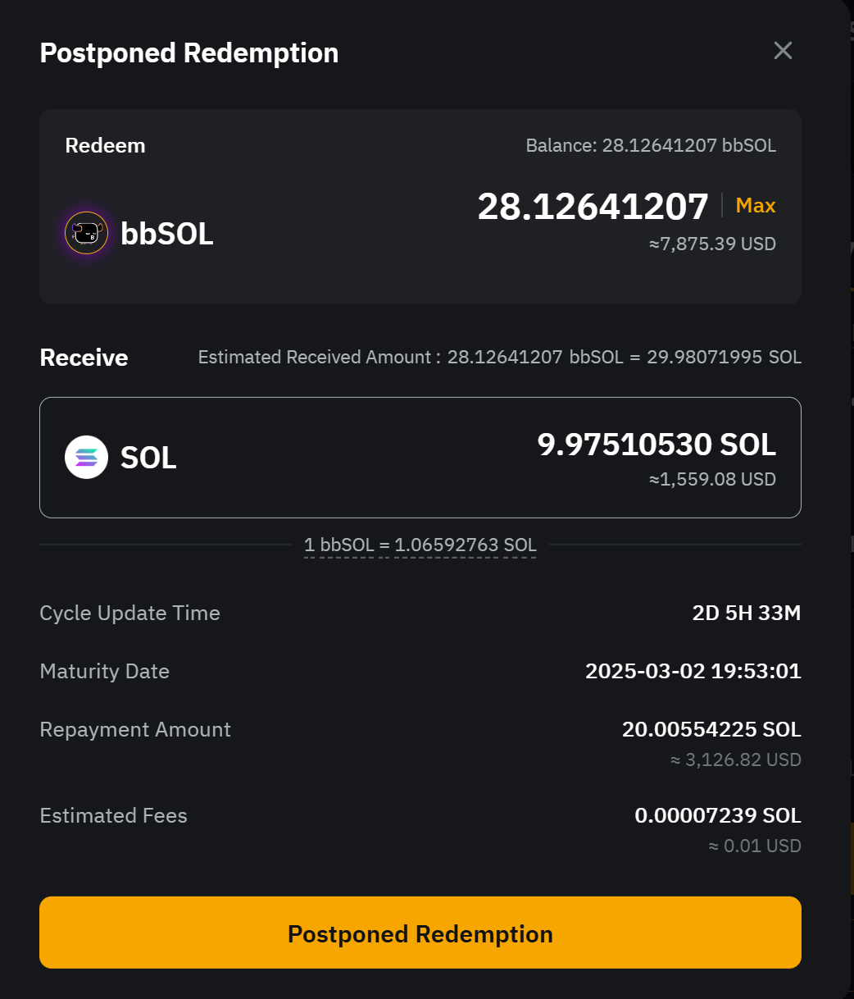Click the Repayment Amount label
This screenshot has height=999, width=854.
tap(135, 730)
